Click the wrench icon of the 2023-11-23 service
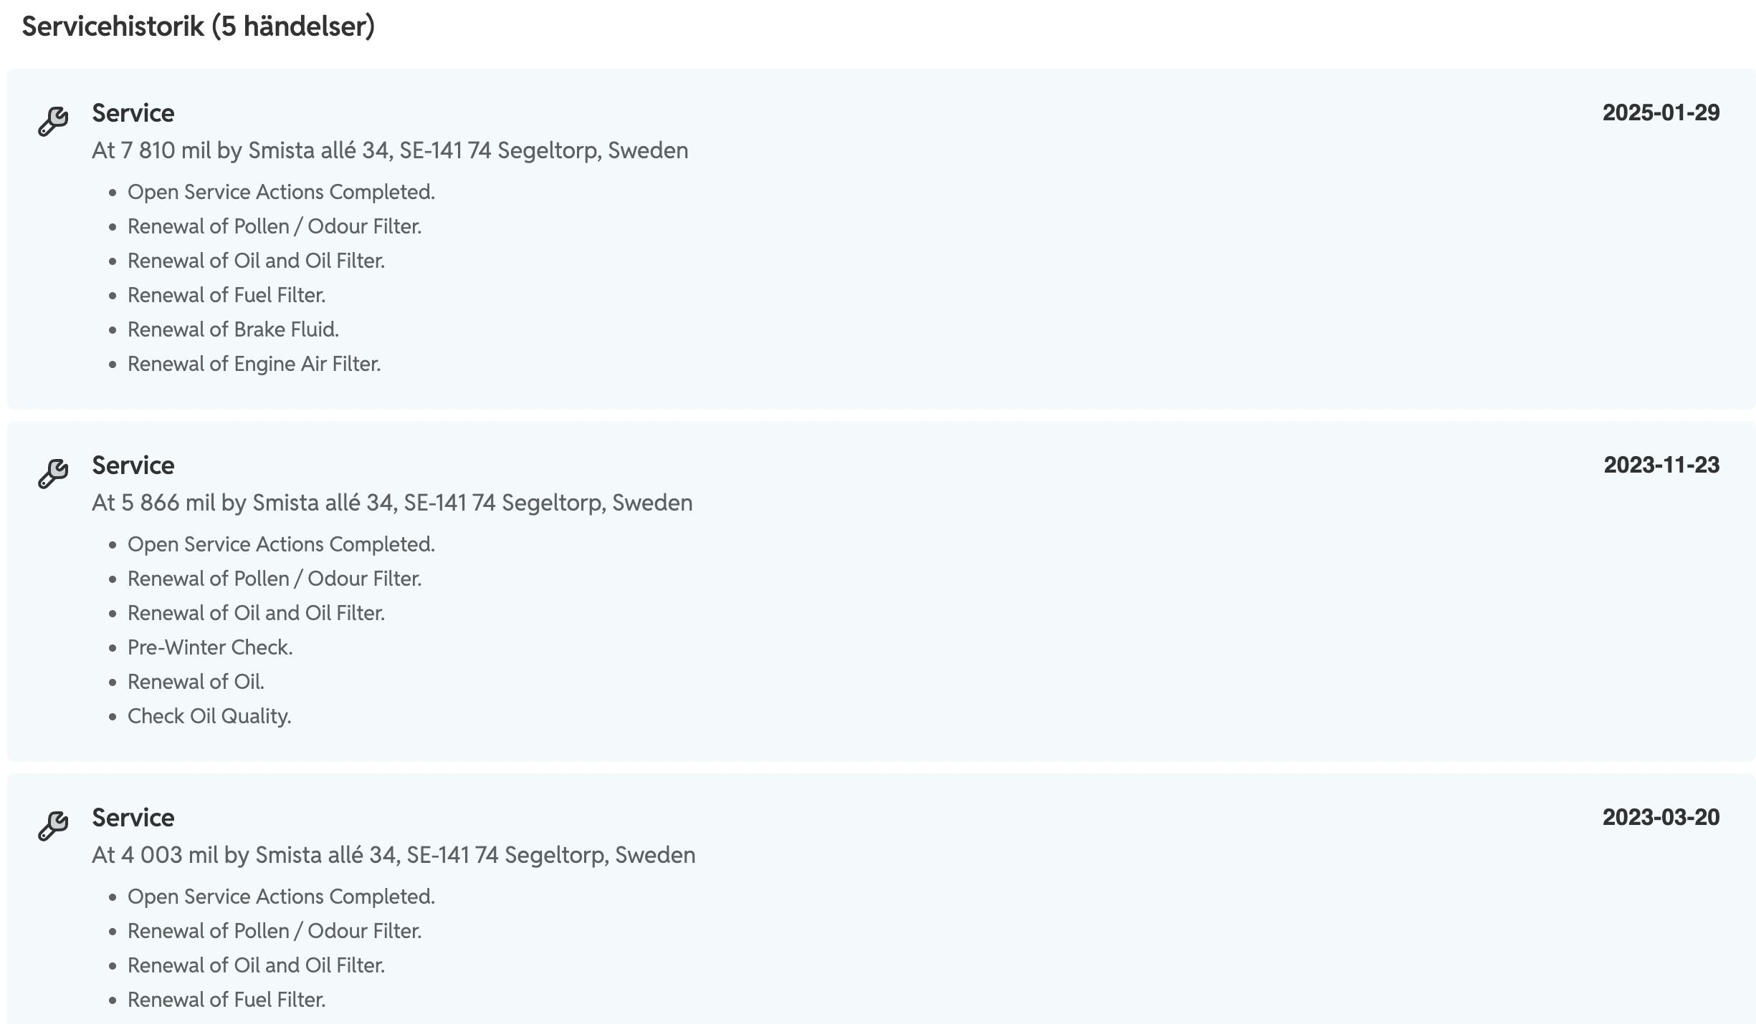This screenshot has height=1024, width=1756. click(53, 473)
